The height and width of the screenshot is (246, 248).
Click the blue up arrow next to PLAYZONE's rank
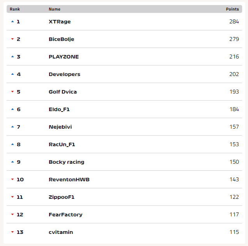12,57
